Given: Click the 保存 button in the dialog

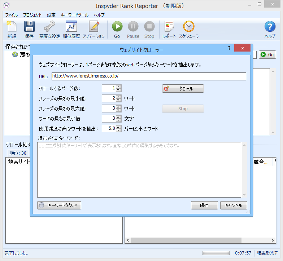Looking at the screenshot, I should pyautogui.click(x=204, y=205).
